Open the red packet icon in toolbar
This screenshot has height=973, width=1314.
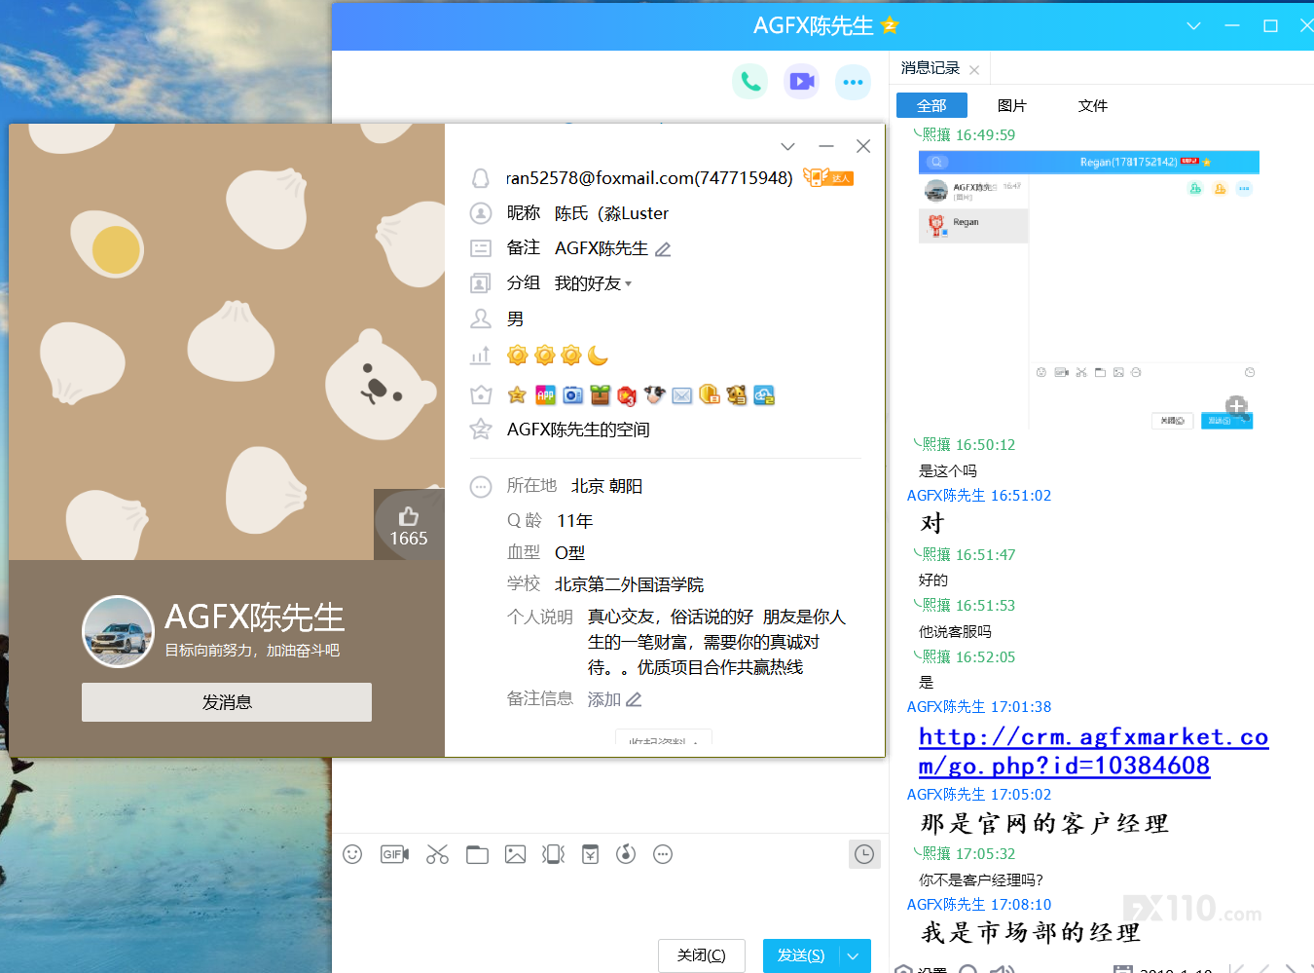point(591,854)
